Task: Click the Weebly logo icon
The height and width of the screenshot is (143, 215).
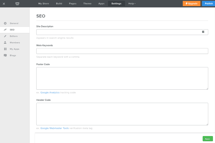Action: pyautogui.click(x=17, y=4)
